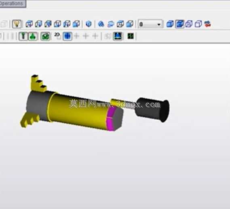Toggle the highlighted shaded-with-edges cube mode
230x209 pixels.
tap(179, 24)
